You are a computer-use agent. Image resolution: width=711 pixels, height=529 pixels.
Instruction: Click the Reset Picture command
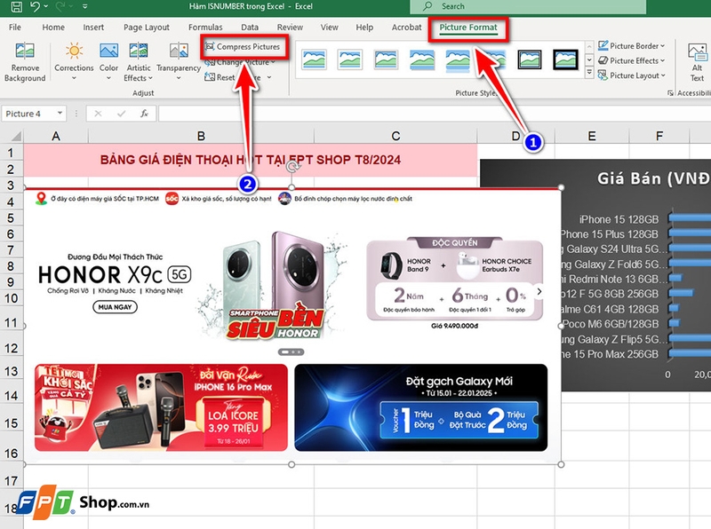228,77
